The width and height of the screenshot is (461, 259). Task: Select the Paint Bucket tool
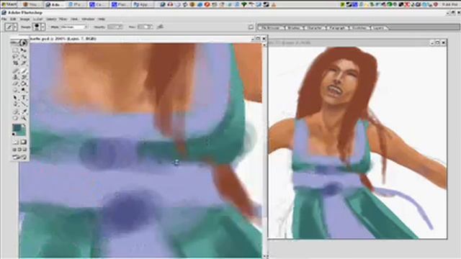point(24,83)
